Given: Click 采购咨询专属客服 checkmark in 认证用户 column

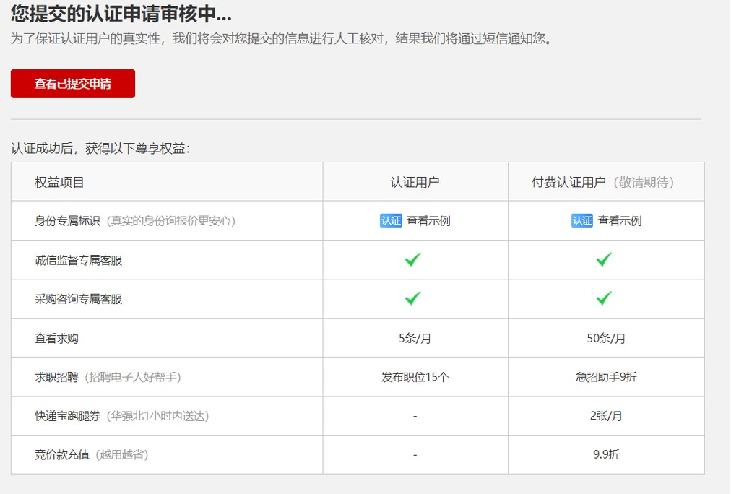Looking at the screenshot, I should coord(412,298).
